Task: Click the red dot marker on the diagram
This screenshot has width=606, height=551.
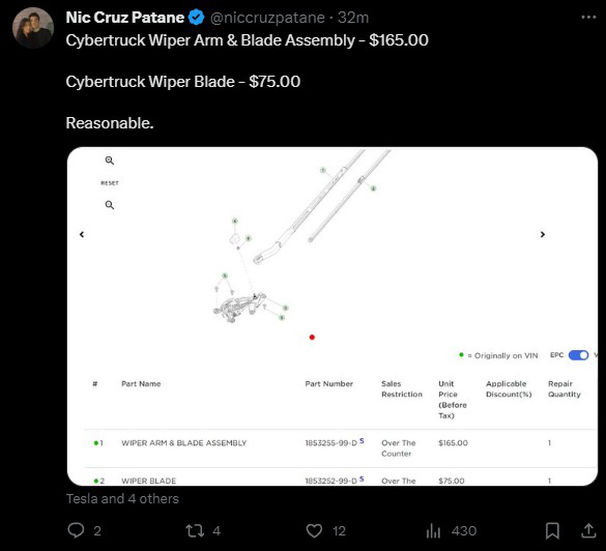Action: [312, 337]
